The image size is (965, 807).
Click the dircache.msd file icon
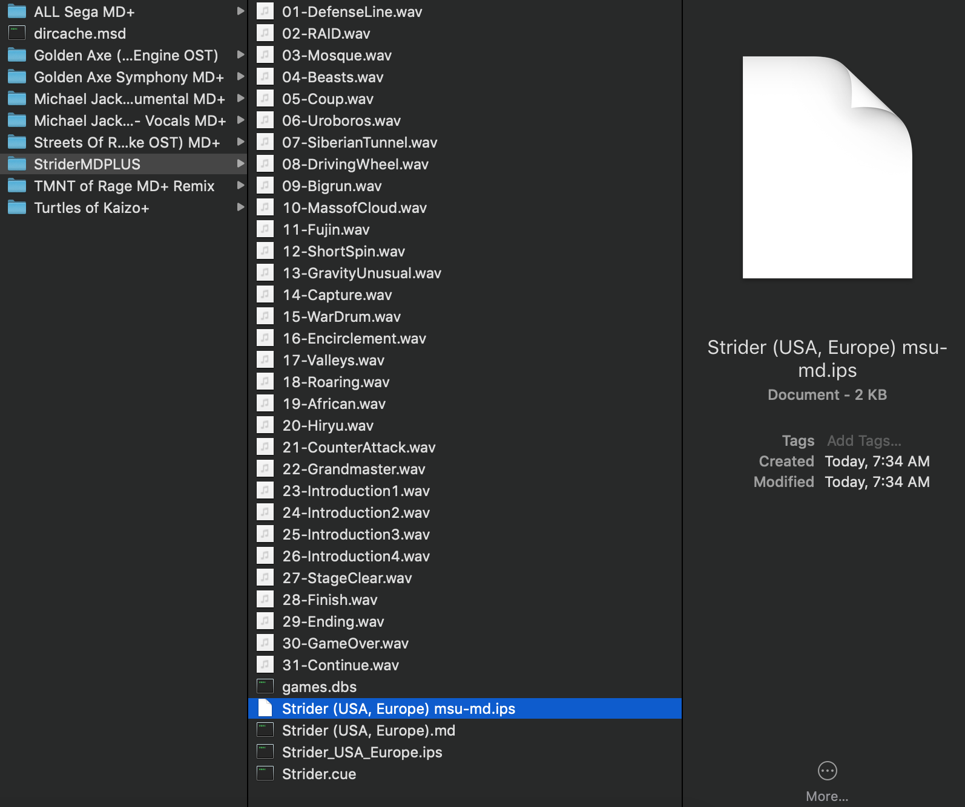pos(16,33)
